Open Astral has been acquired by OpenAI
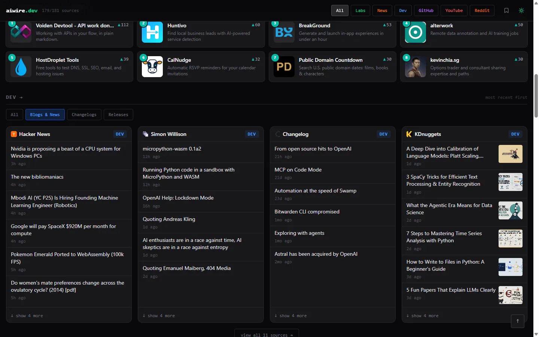The image size is (539, 337). click(316, 254)
